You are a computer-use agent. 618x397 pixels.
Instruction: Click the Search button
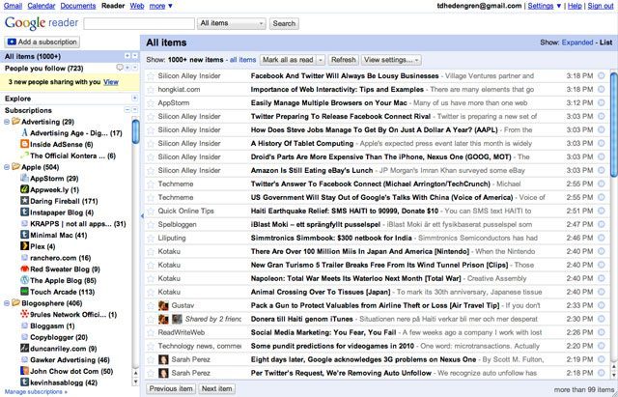pos(284,23)
